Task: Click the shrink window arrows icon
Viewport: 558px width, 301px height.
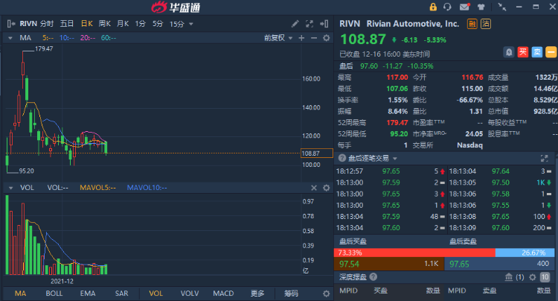Action: point(501,7)
